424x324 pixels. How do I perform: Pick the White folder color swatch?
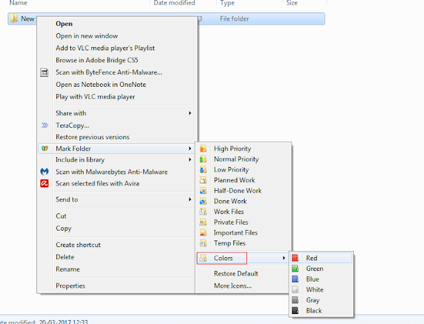[x=295, y=290]
